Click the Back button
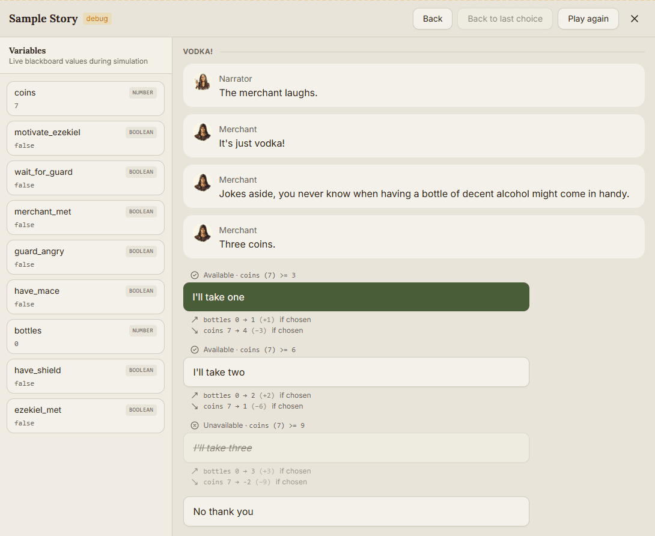Viewport: 655px width, 536px height. [432, 19]
